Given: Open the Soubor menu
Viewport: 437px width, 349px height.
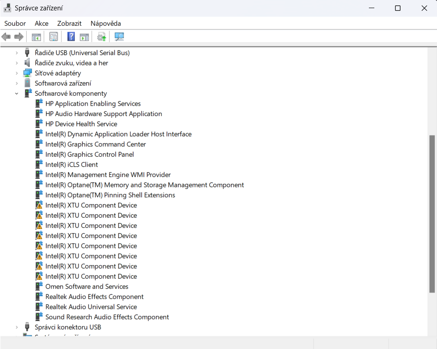Looking at the screenshot, I should [x=15, y=23].
